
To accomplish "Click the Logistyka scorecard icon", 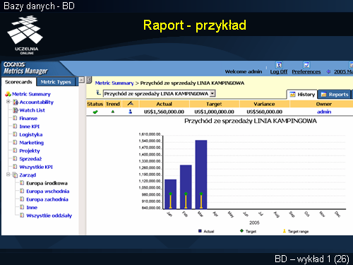I will pos(15,134).
